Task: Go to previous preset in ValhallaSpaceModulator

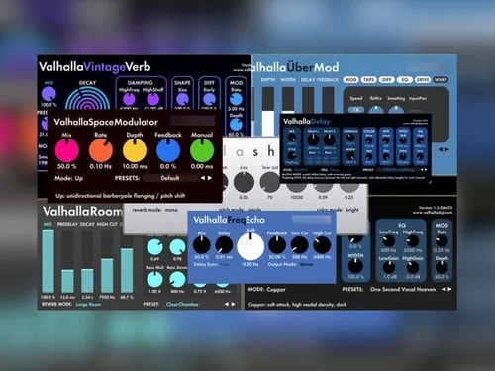Action: point(203,178)
